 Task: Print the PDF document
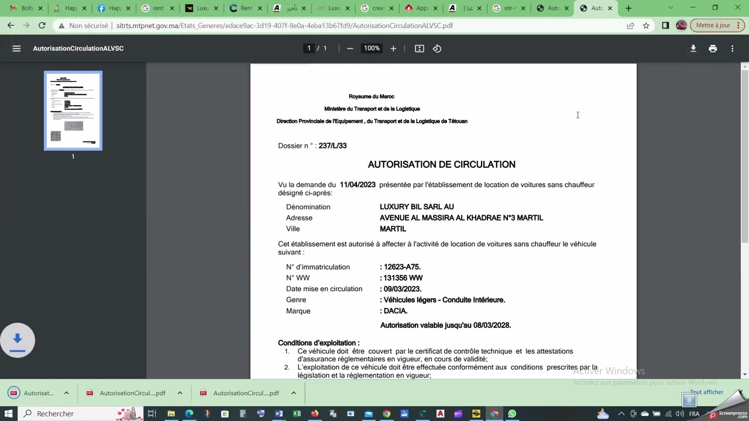click(713, 49)
